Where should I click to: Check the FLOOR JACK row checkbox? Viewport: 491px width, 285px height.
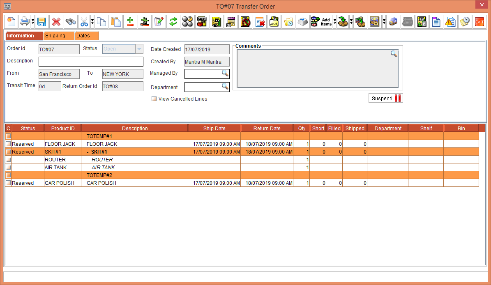coord(8,144)
